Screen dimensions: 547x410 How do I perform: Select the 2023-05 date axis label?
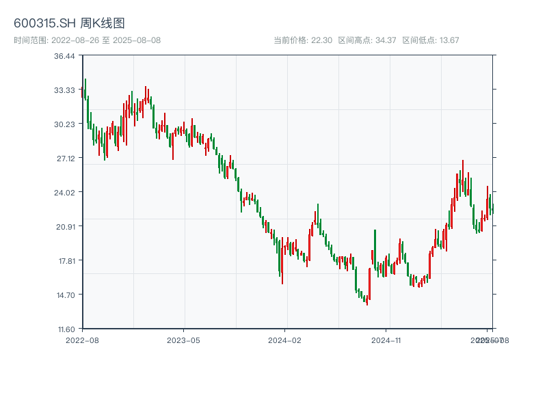[x=183, y=340]
